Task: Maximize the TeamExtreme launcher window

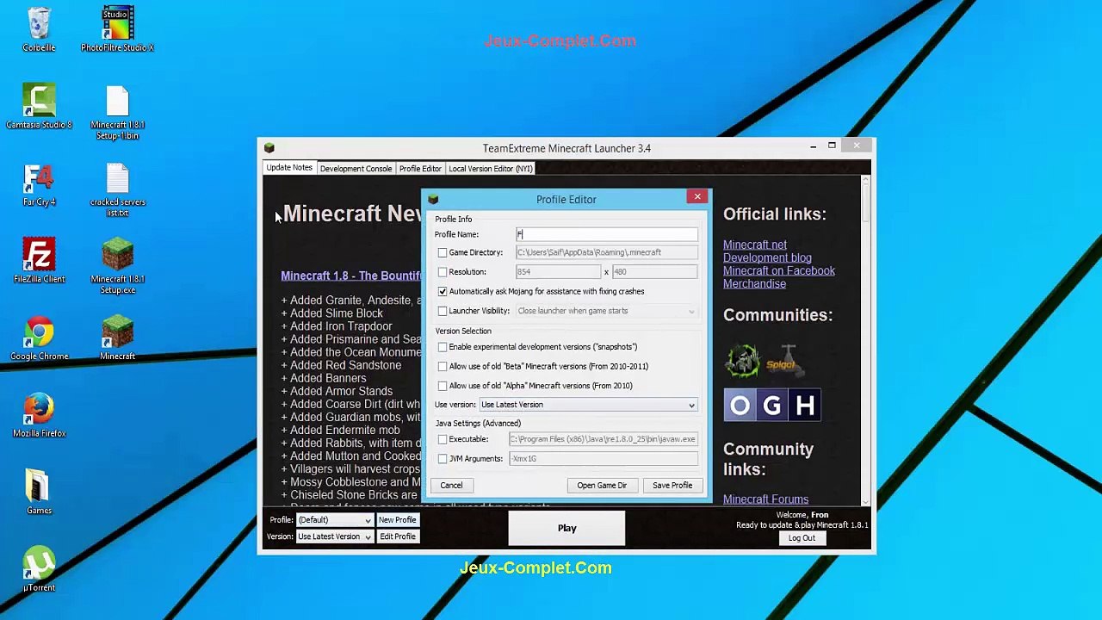Action: (832, 146)
